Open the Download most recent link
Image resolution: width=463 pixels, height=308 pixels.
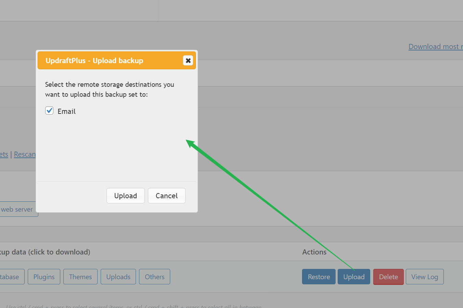436,47
